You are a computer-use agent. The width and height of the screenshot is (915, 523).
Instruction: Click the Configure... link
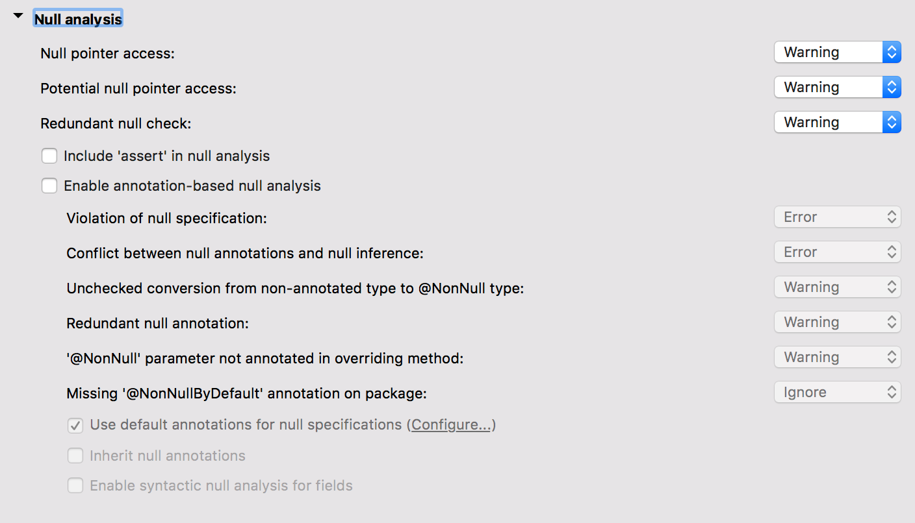[x=451, y=425]
